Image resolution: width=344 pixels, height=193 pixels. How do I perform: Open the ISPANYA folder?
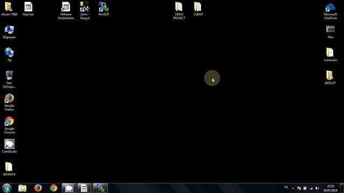[x=9, y=169]
